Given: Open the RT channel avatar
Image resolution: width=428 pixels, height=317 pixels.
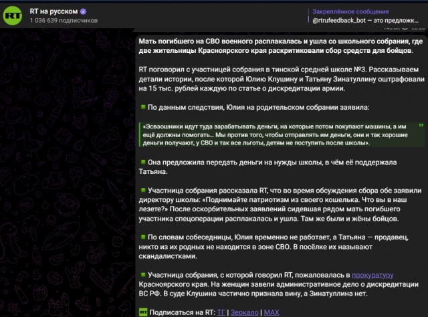Looking at the screenshot, I should click(x=13, y=15).
